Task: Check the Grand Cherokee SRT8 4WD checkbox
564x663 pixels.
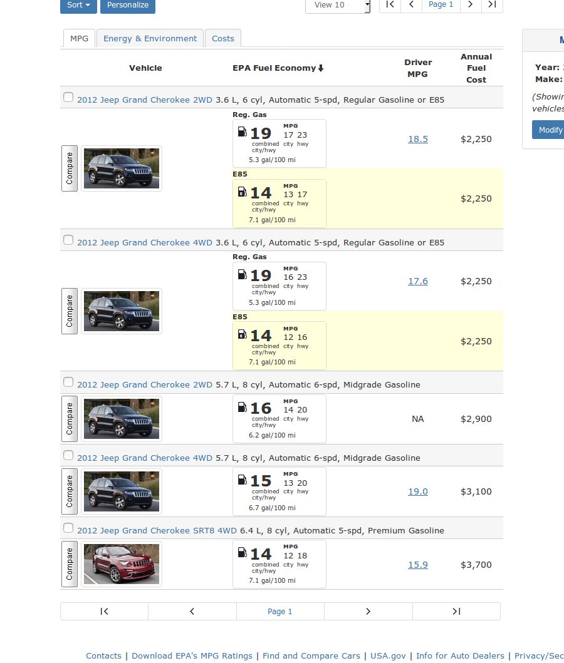Action: [x=68, y=528]
